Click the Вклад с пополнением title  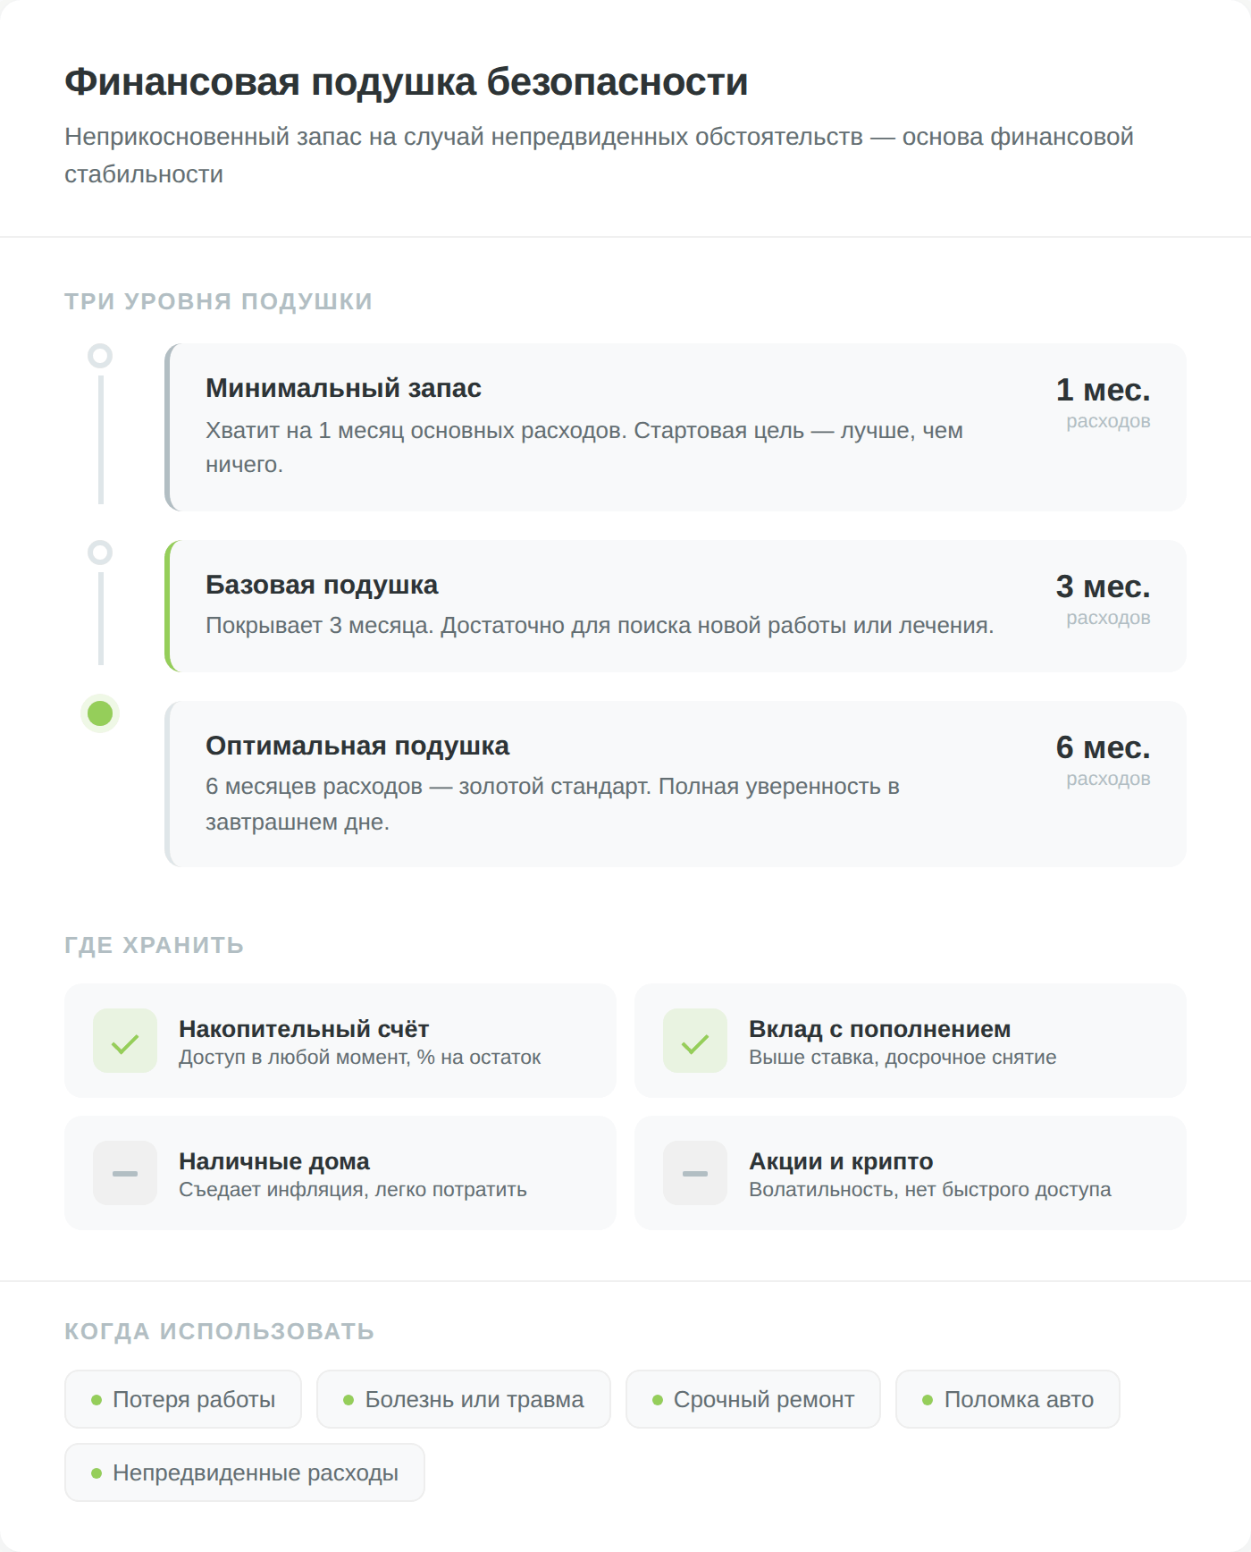coord(879,1029)
